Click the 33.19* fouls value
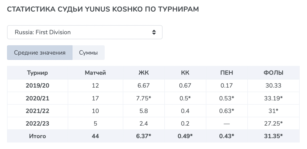This screenshot has height=149, width=307. pyautogui.click(x=274, y=98)
